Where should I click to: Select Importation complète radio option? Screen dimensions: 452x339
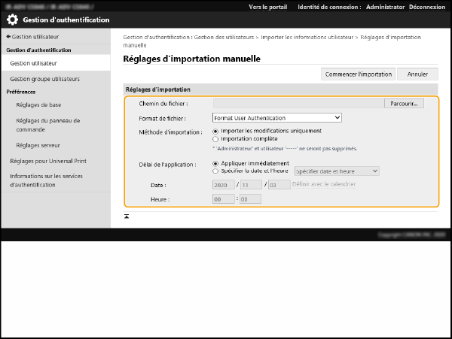point(216,139)
